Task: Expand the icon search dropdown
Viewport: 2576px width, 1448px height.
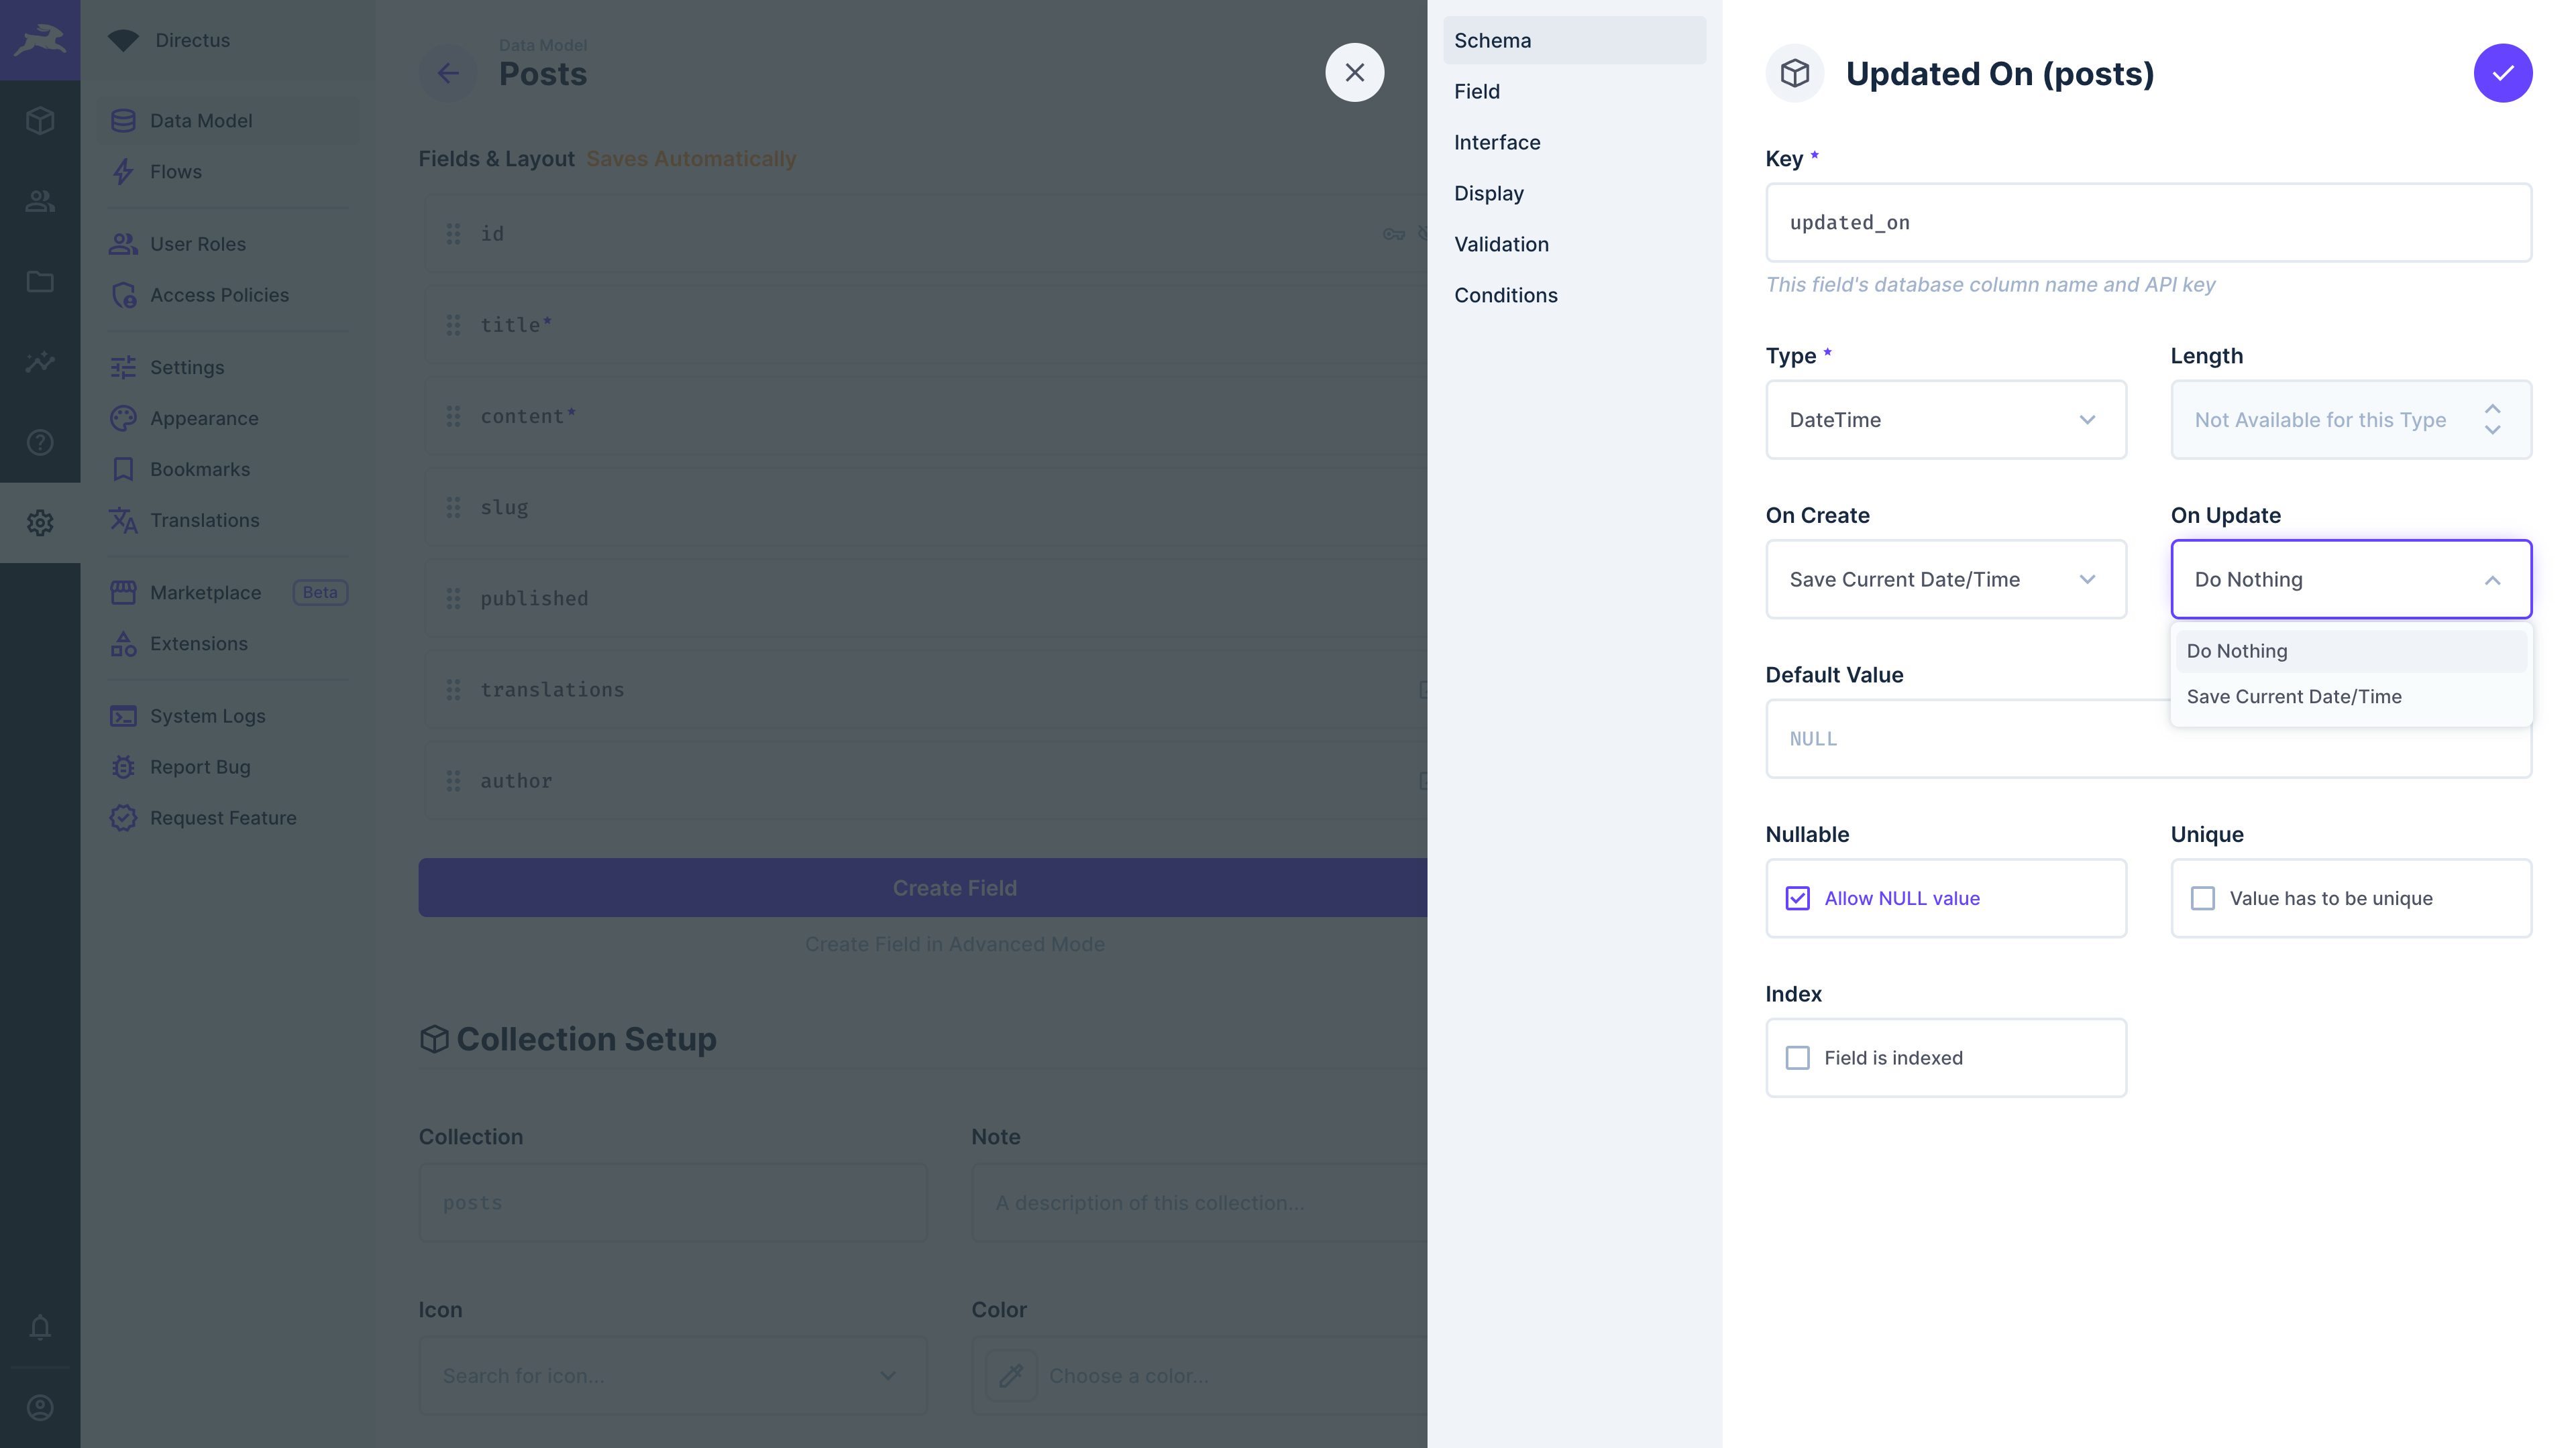Action: [886, 1375]
